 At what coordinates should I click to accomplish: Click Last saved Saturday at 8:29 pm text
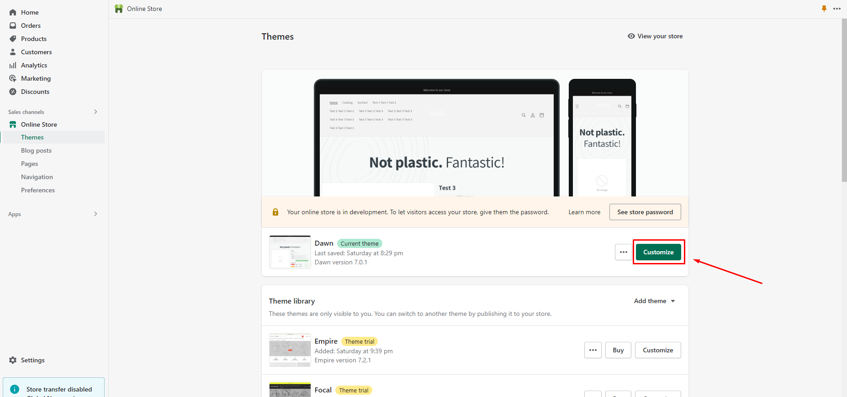pyautogui.click(x=359, y=253)
